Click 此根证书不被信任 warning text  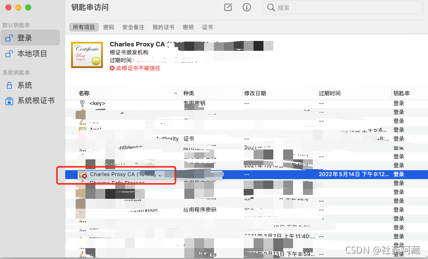pos(138,68)
